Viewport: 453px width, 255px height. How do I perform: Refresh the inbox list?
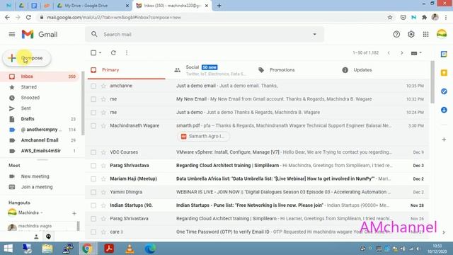tap(113, 52)
